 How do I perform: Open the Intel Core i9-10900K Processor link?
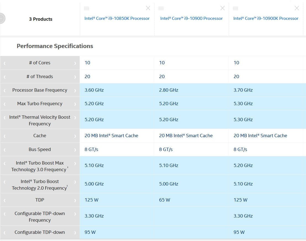coord(266,18)
